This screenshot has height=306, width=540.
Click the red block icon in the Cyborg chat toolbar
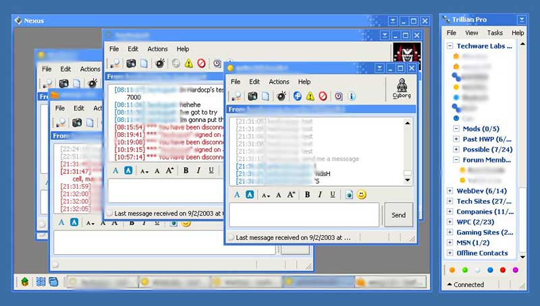[x=323, y=96]
